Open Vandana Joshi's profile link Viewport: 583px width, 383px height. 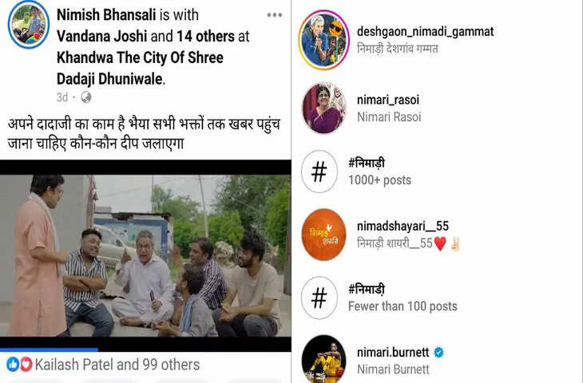tap(102, 37)
